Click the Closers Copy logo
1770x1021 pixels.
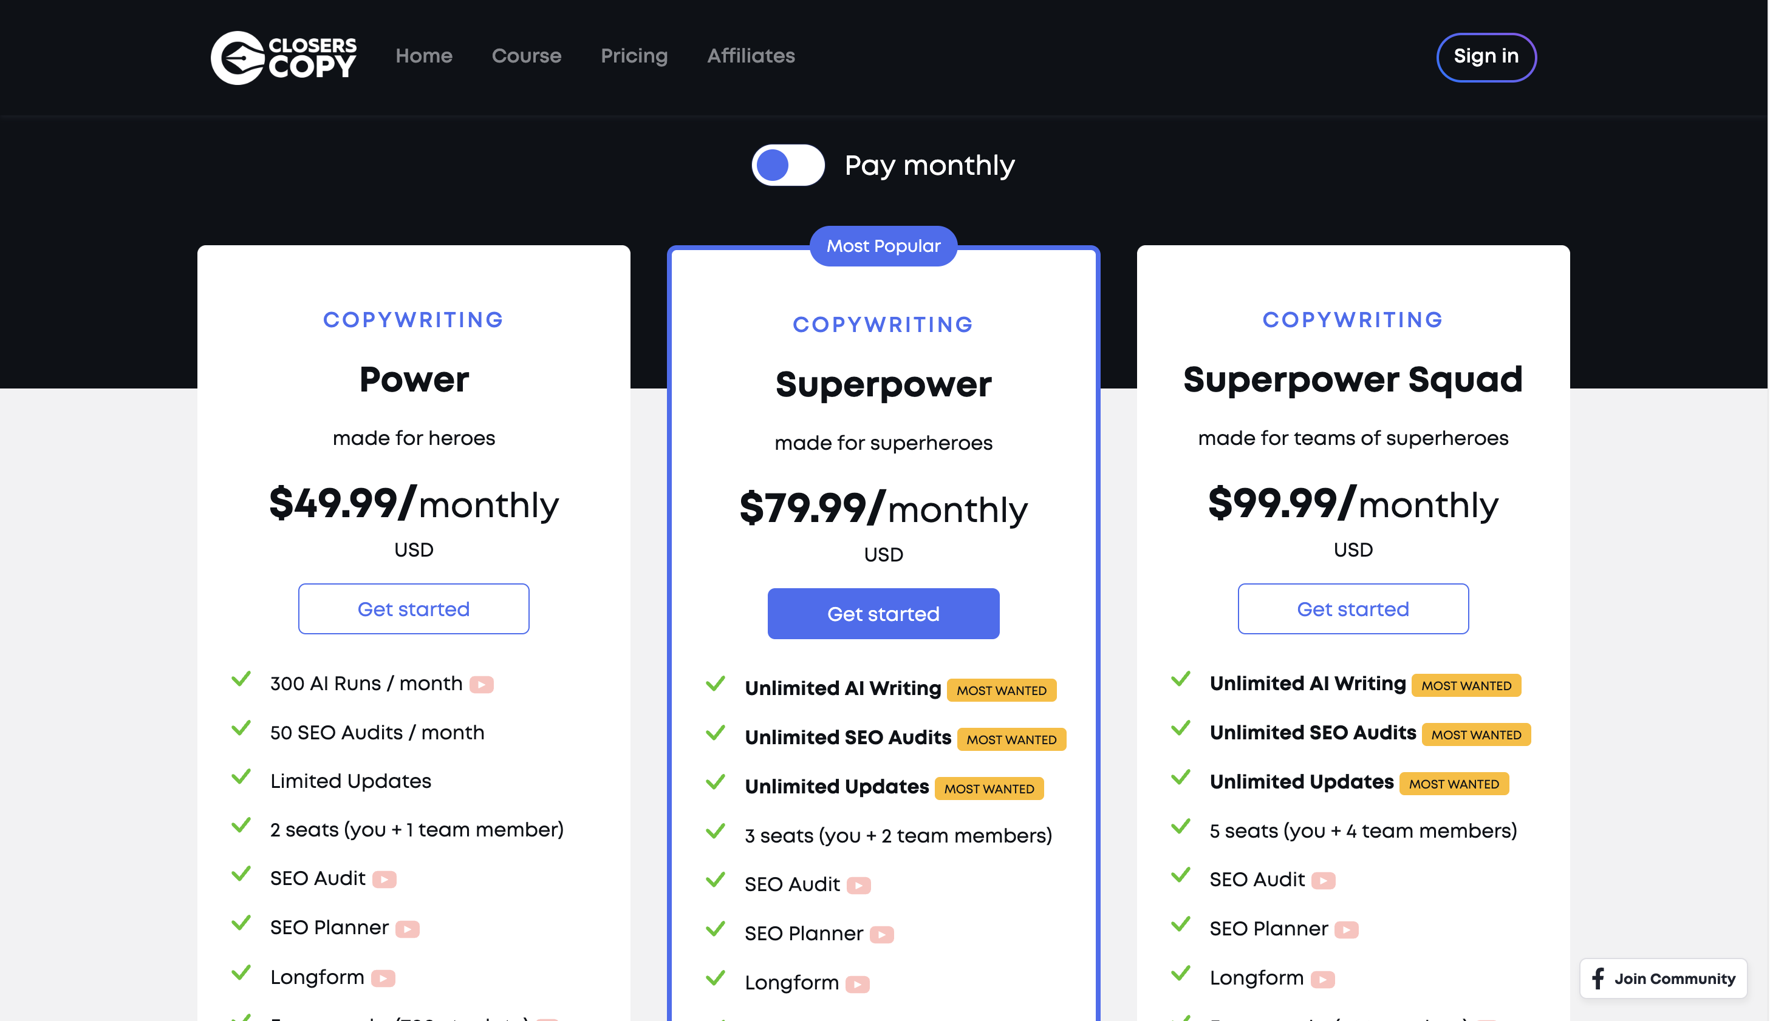tap(284, 57)
